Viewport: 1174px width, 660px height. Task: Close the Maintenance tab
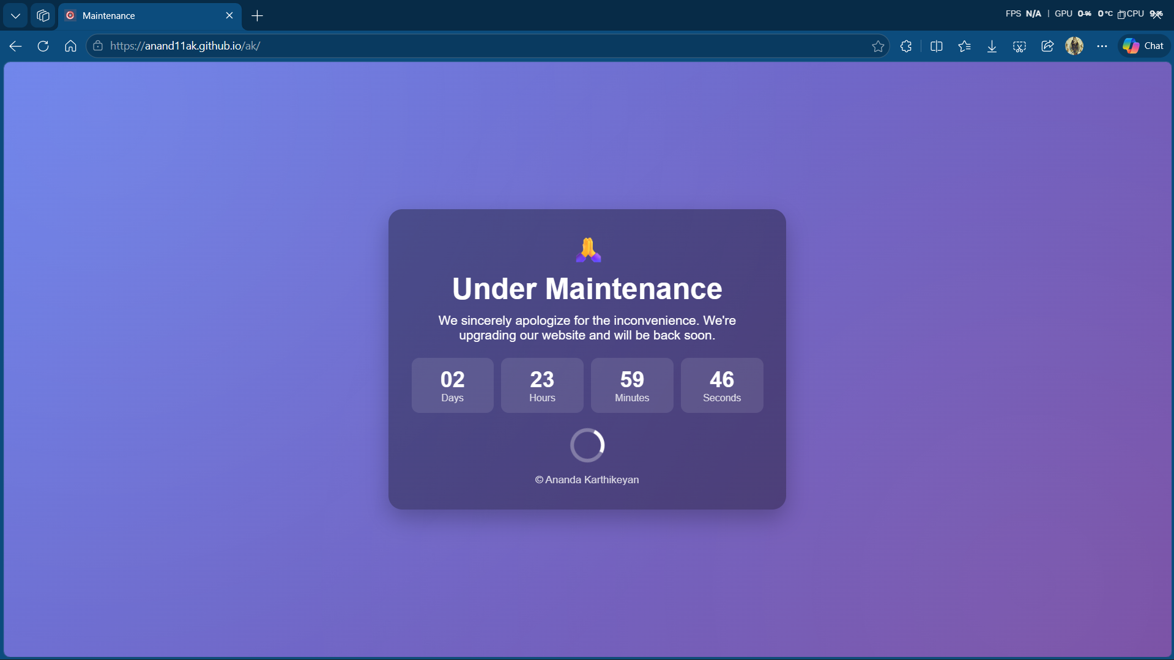pos(229,15)
